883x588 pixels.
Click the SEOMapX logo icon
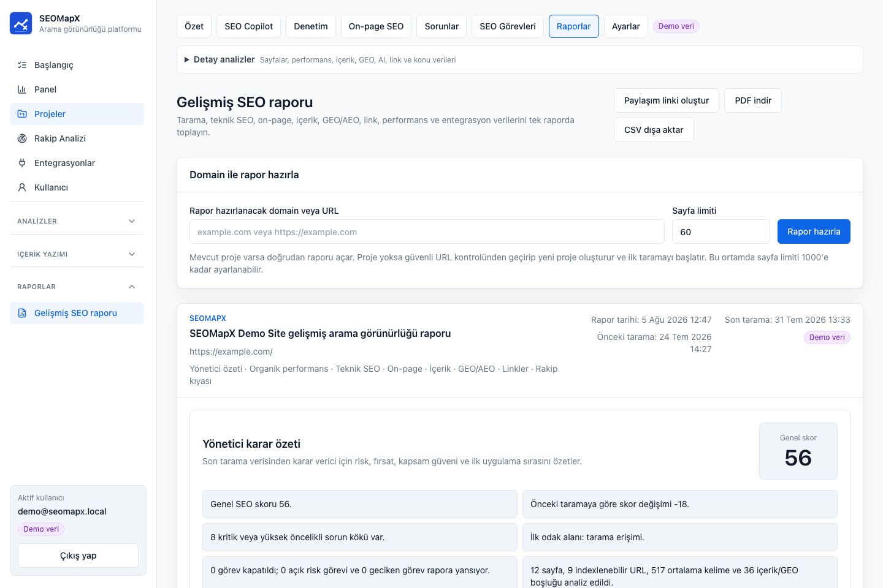[21, 23]
